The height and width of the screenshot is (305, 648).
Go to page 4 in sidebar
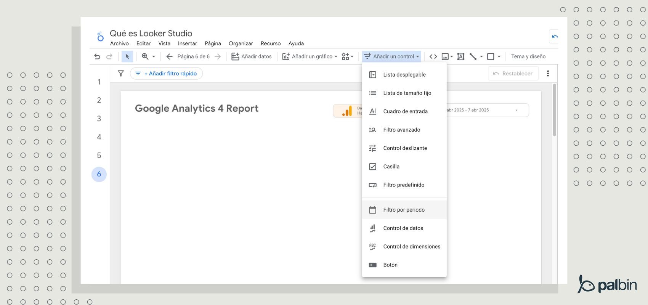(x=99, y=137)
